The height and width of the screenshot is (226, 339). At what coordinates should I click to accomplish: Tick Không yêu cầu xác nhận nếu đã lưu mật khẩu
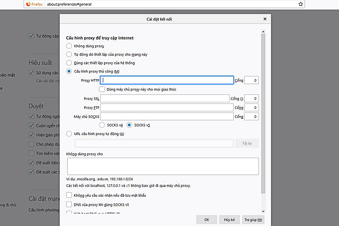click(69, 195)
